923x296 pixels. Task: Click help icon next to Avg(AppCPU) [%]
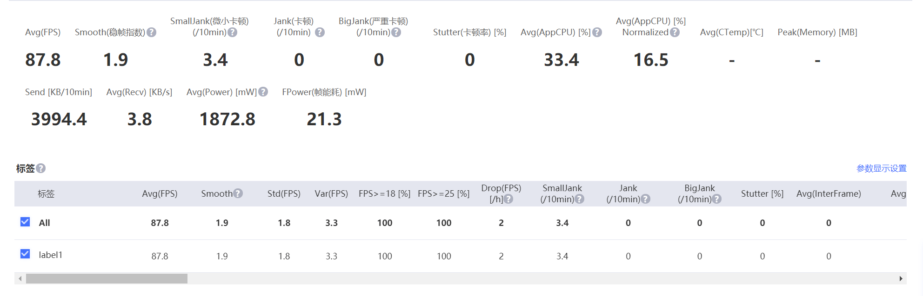597,32
